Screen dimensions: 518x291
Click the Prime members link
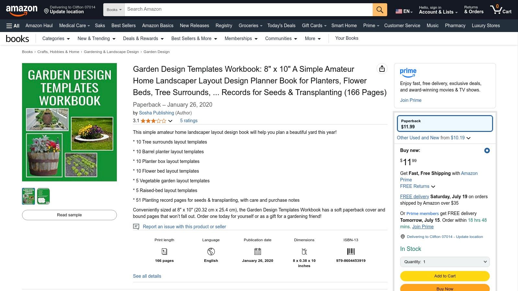click(x=422, y=213)
